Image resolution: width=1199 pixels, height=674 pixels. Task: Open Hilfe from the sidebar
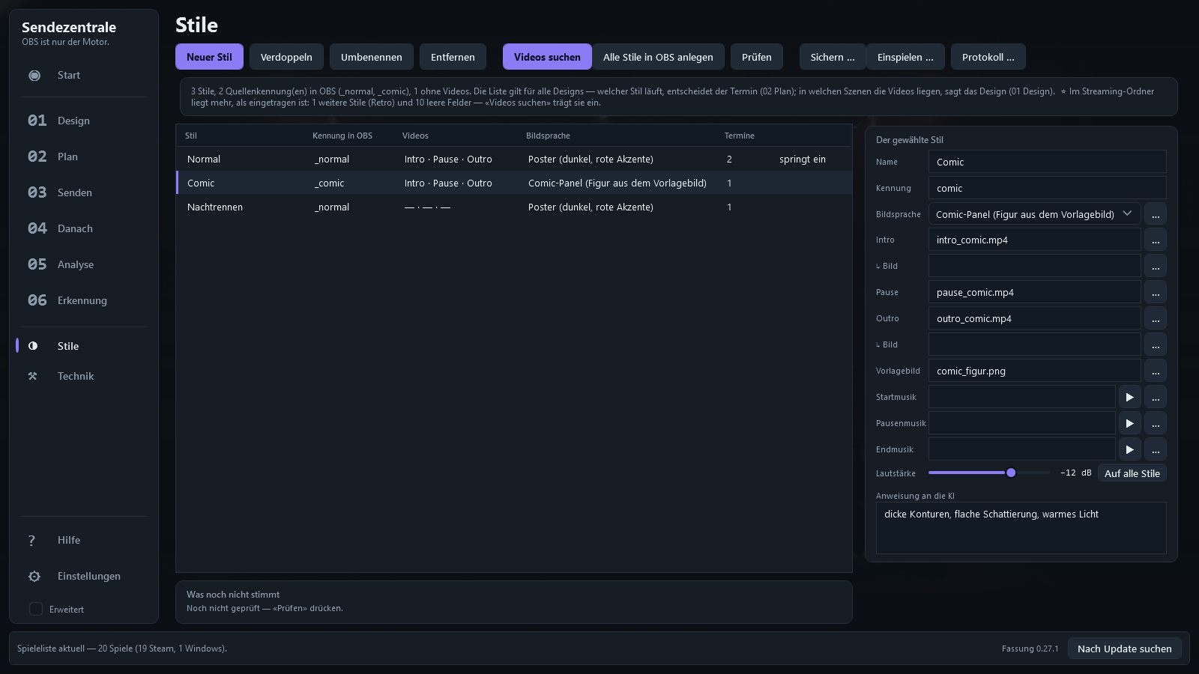84,540
